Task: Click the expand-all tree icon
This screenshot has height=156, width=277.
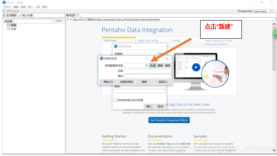Action: [x=57, y=21]
